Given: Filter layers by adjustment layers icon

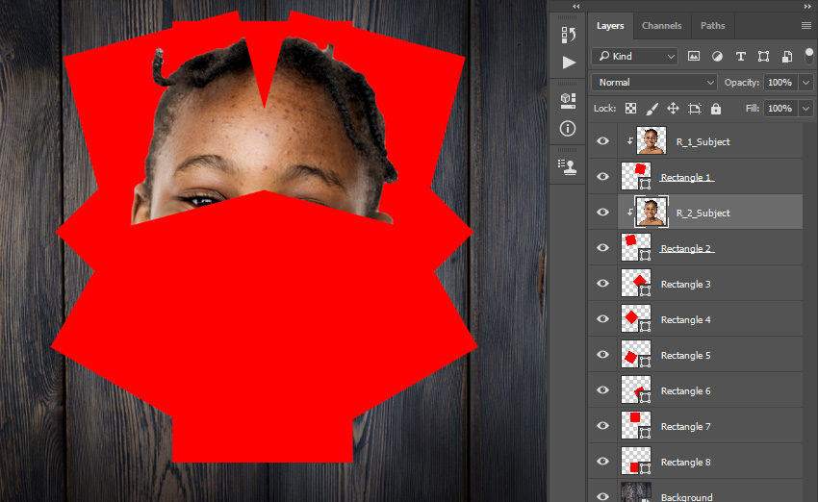Looking at the screenshot, I should (717, 57).
